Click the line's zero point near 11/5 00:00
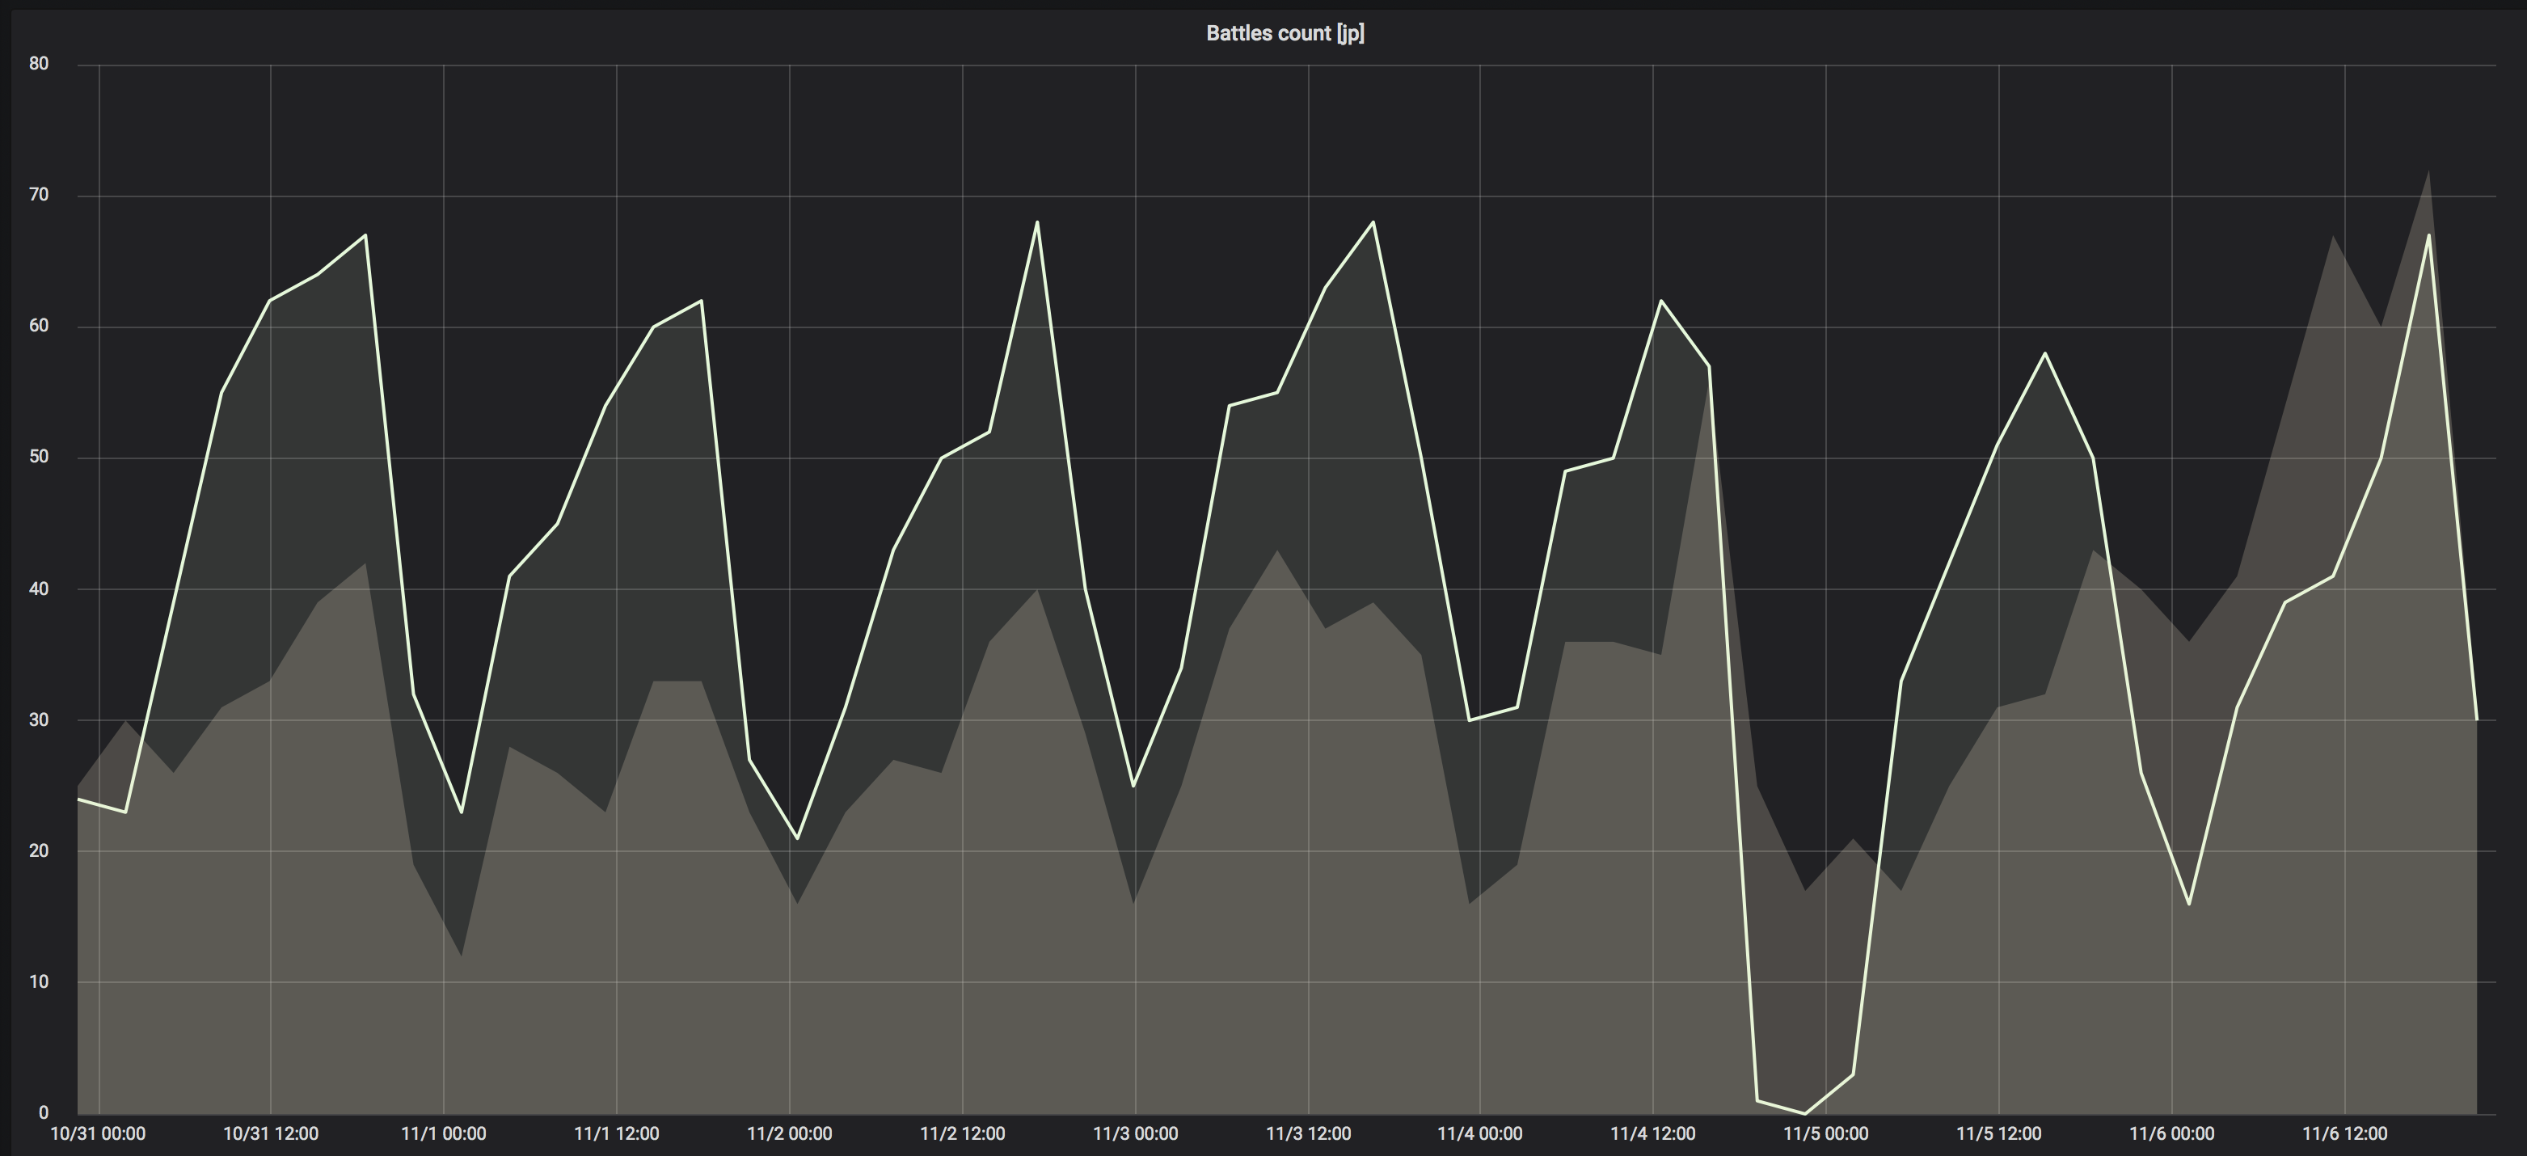 [x=1805, y=1113]
